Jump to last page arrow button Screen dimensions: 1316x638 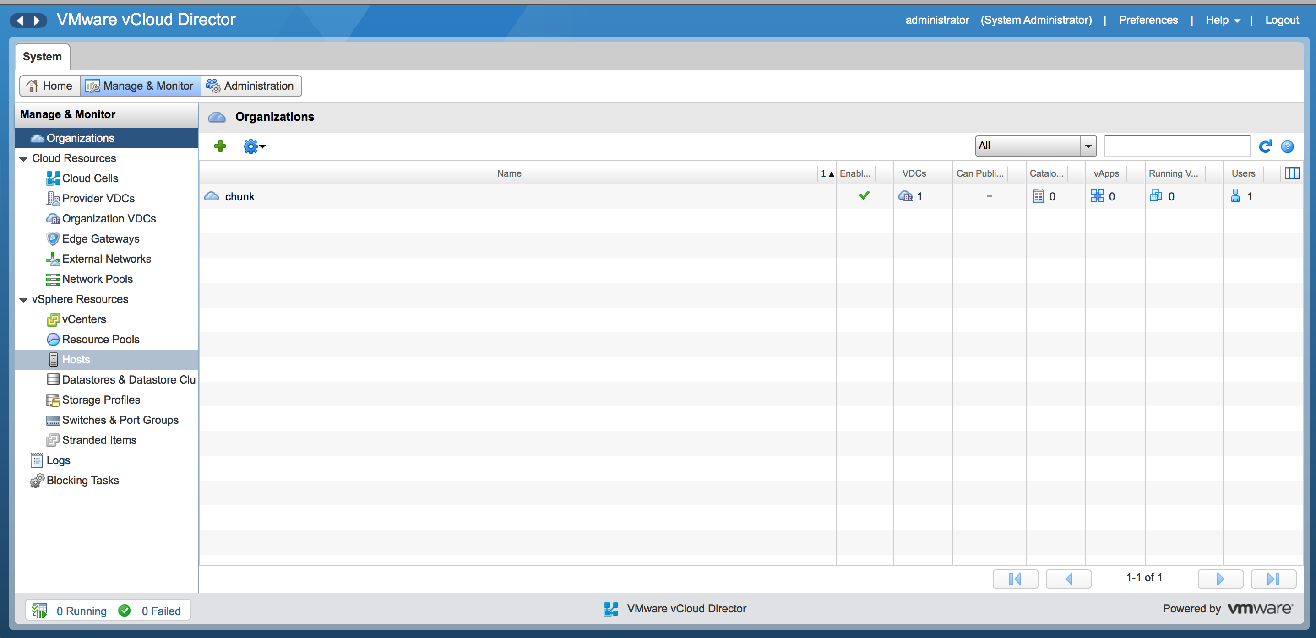[1273, 578]
